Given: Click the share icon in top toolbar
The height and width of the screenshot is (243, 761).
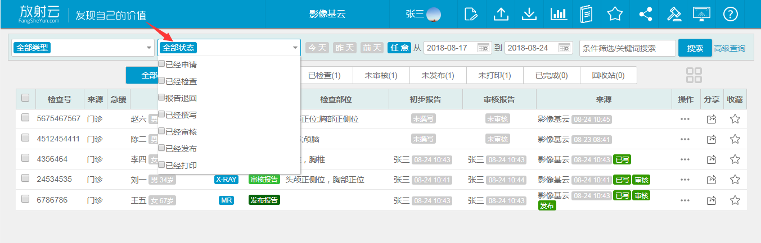Looking at the screenshot, I should tap(645, 15).
